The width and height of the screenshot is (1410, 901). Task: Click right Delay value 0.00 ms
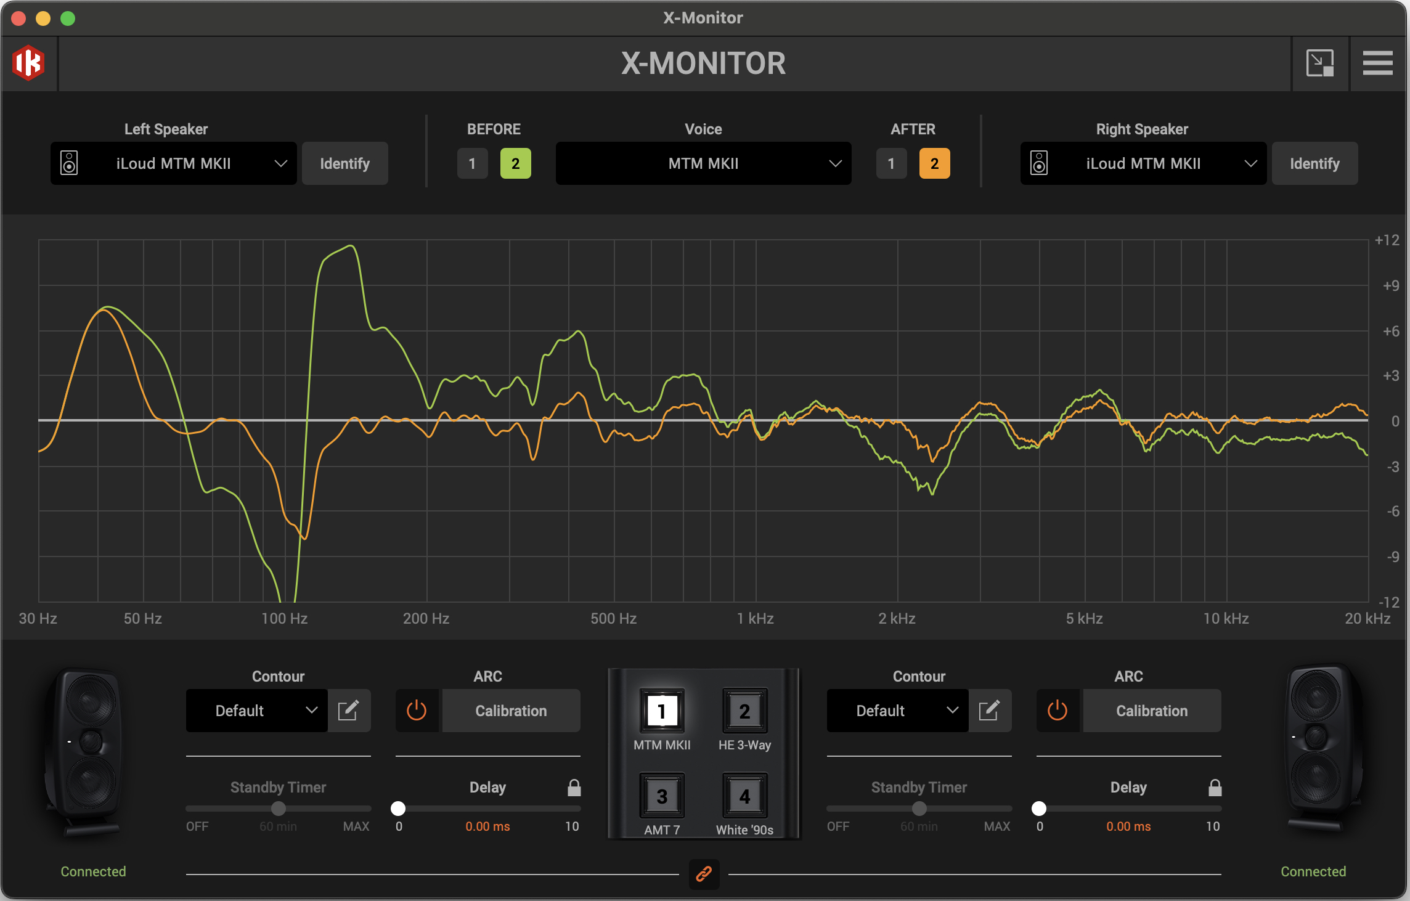click(x=1128, y=826)
